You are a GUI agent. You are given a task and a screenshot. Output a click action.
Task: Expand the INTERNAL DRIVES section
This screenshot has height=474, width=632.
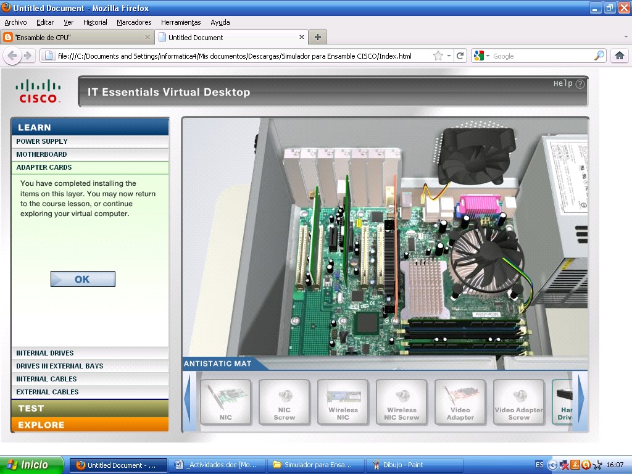(89, 352)
